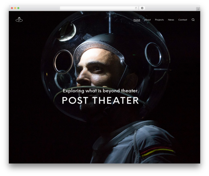Open the Contact page
This screenshot has width=209, height=176.
tap(183, 20)
